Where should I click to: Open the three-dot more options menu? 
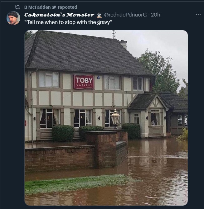(x=198, y=15)
